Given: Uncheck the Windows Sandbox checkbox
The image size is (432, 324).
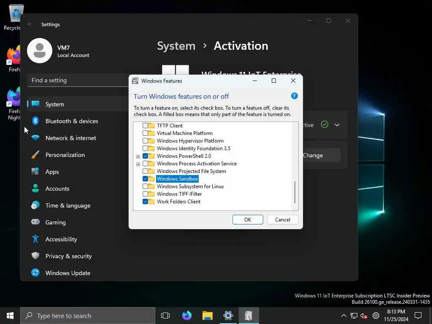Looking at the screenshot, I should tap(145, 178).
